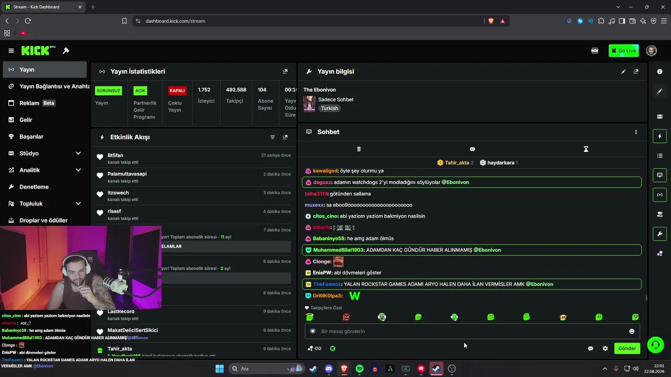Screen dimensions: 671x377
Task: Click the pencil icon in right sidebar
Action: 660,91
